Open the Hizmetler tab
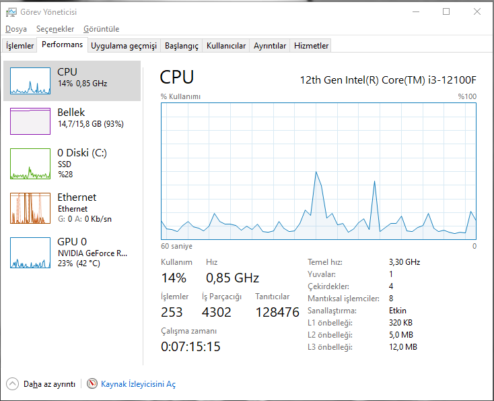This screenshot has width=494, height=401. (311, 46)
